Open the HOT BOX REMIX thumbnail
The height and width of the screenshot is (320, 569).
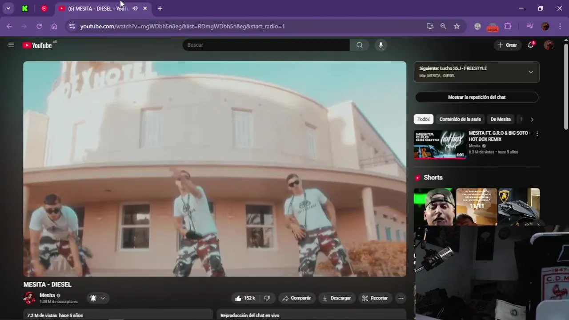(x=440, y=144)
